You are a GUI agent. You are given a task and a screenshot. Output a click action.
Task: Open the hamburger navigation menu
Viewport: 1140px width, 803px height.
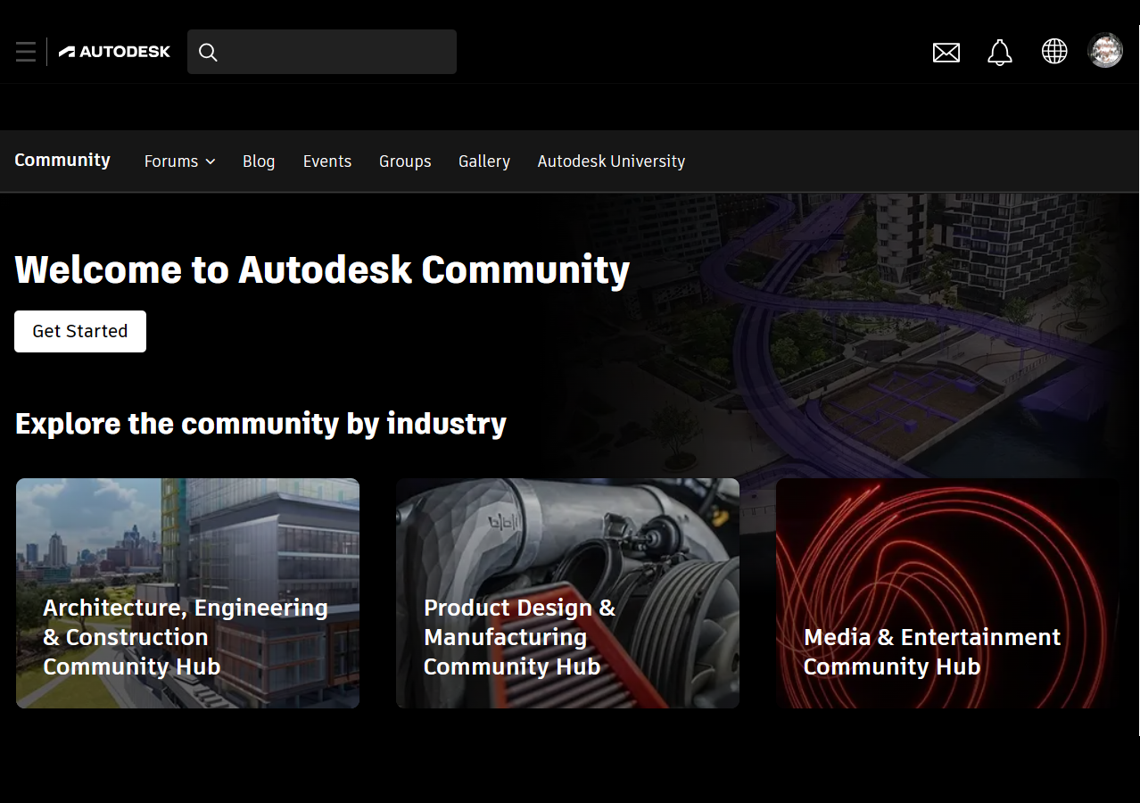[x=25, y=52]
